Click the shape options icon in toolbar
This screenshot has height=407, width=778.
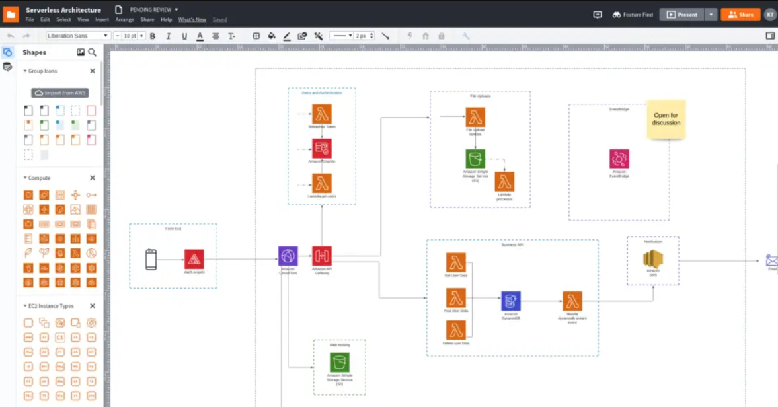pos(302,36)
